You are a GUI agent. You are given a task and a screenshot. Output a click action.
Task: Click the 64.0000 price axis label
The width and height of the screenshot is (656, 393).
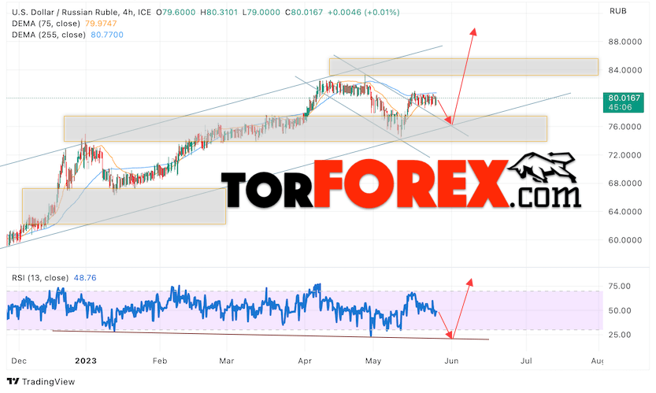[x=624, y=211]
